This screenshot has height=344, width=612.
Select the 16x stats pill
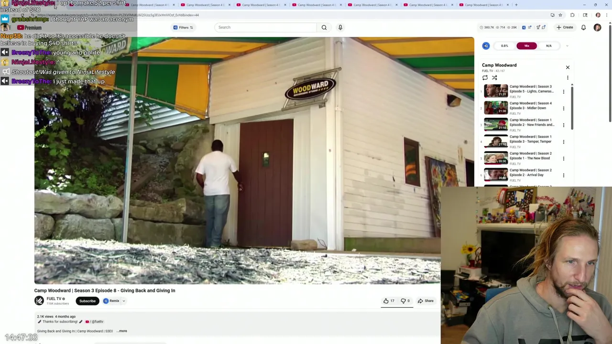[x=526, y=46]
